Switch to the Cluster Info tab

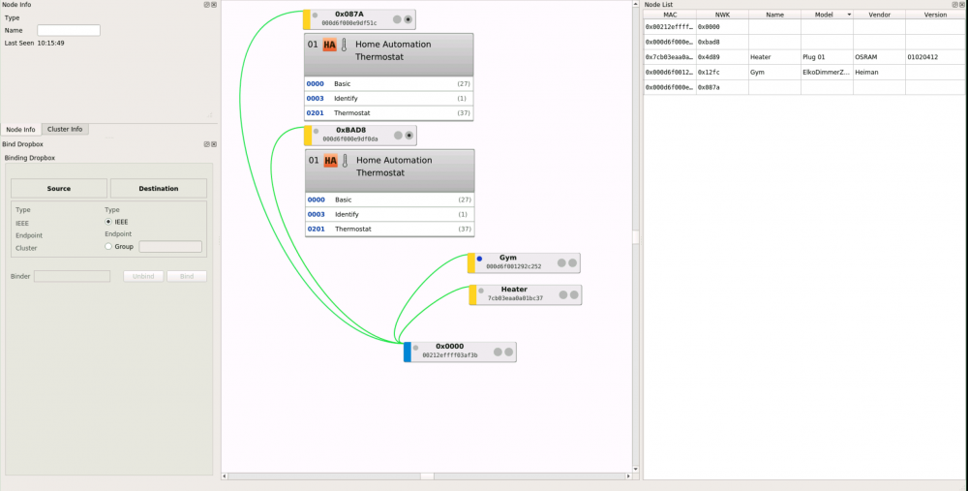65,130
